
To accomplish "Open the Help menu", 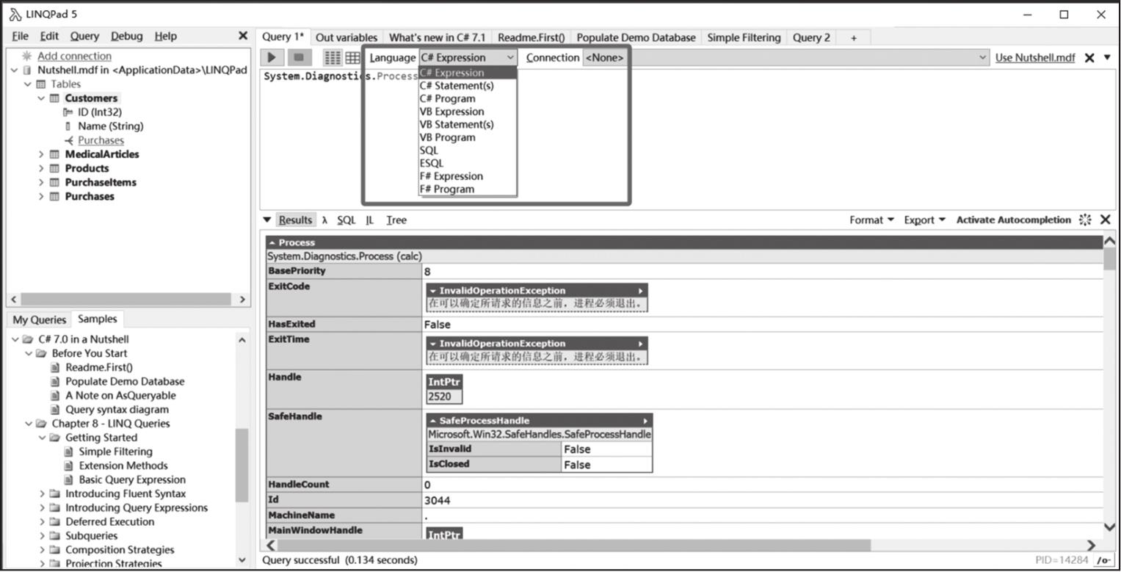I will pyautogui.click(x=166, y=36).
